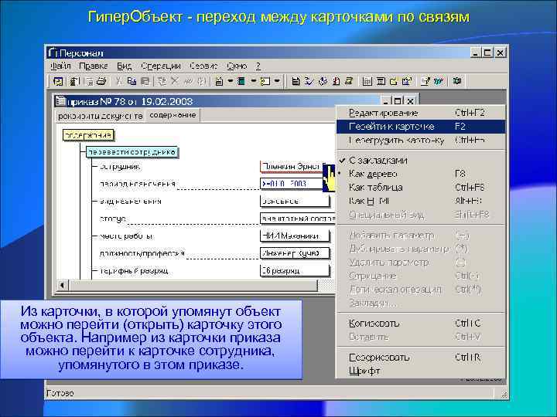Click the сотрудник label in the tree
This screenshot has width=557, height=417.
(x=120, y=167)
